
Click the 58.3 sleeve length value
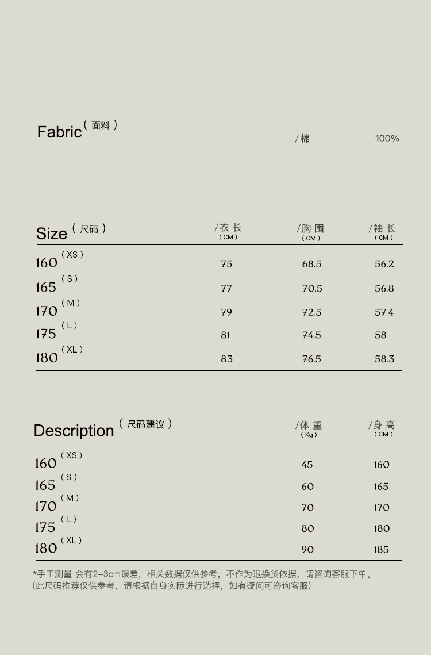tap(384, 359)
